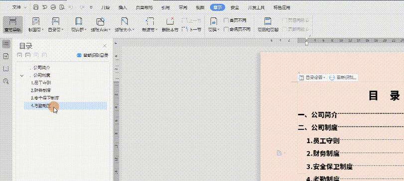Click the small page marker icon beside 2.财务制度

[x=279, y=153]
